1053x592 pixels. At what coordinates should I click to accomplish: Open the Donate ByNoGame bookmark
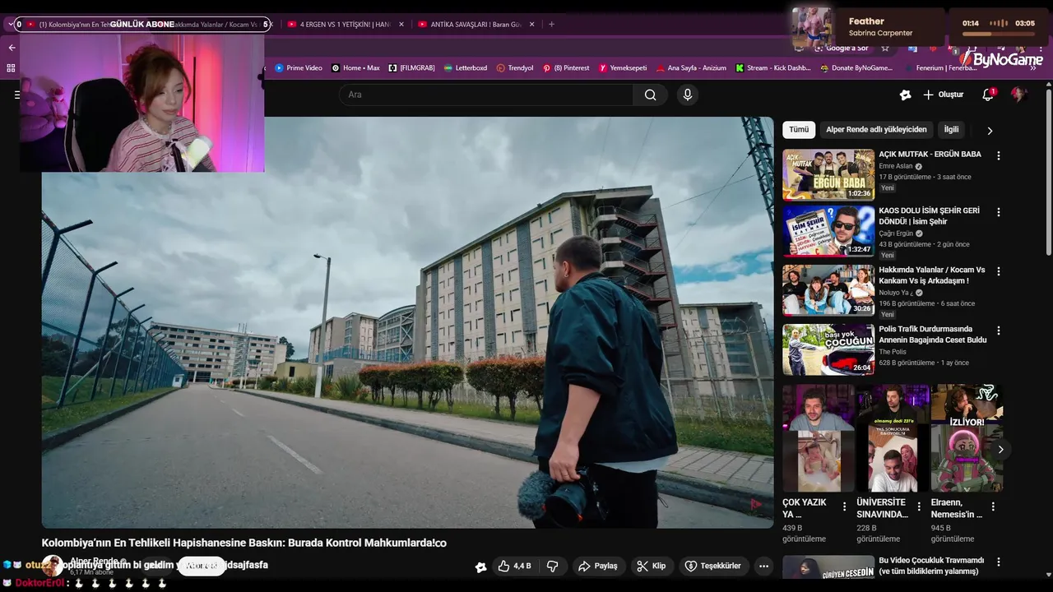[x=856, y=68]
